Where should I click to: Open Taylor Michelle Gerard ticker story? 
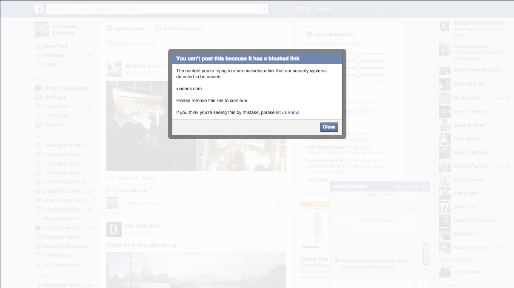coord(474,29)
